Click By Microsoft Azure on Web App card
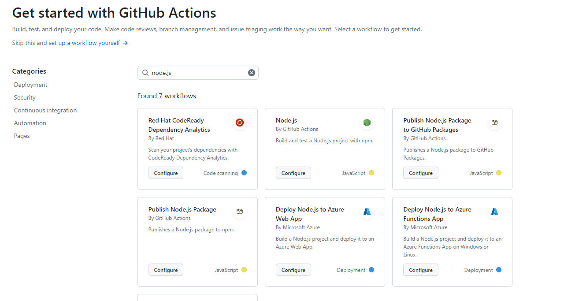The height and width of the screenshot is (301, 579). coord(298,227)
